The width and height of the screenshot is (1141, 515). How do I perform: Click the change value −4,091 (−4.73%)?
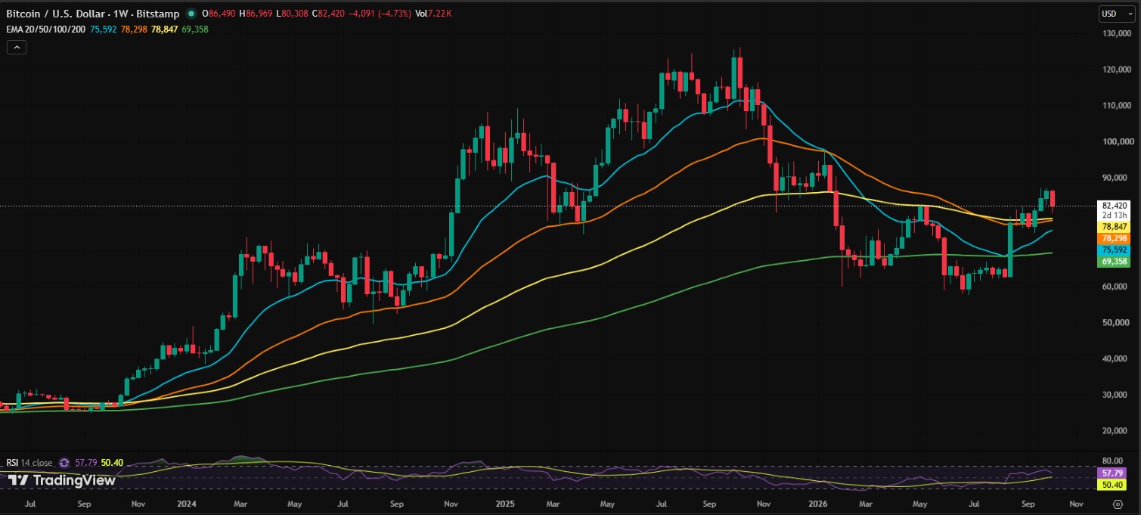[380, 14]
